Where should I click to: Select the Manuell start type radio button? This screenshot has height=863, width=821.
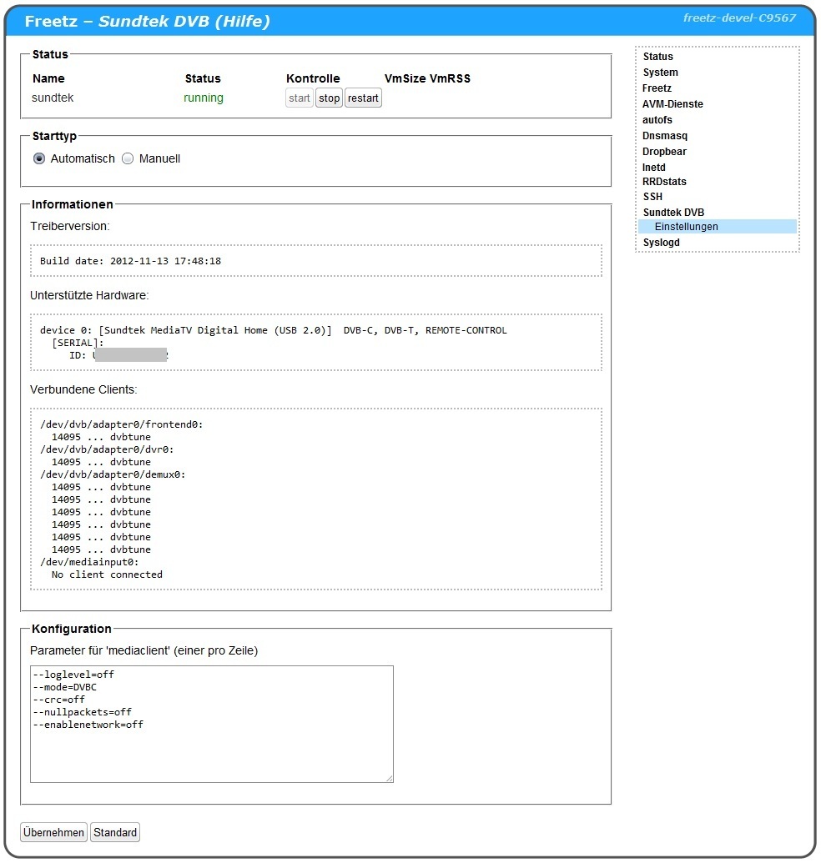tap(128, 158)
